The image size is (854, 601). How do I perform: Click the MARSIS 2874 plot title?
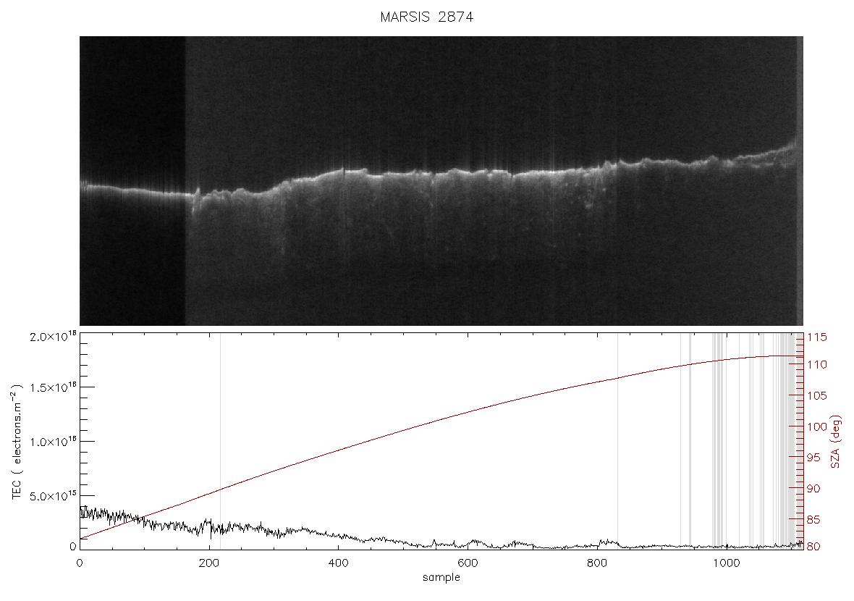tap(426, 17)
